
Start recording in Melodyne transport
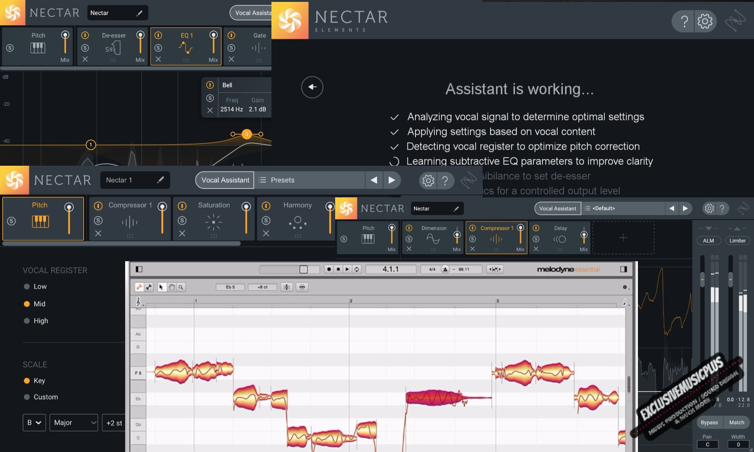(x=329, y=269)
